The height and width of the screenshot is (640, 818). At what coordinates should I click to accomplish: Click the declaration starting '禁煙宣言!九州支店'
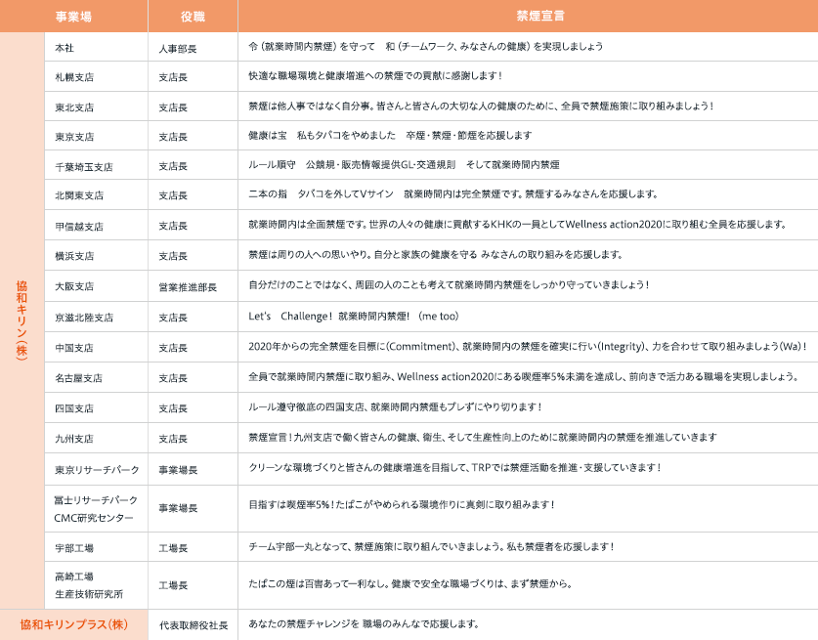pyautogui.click(x=483, y=437)
